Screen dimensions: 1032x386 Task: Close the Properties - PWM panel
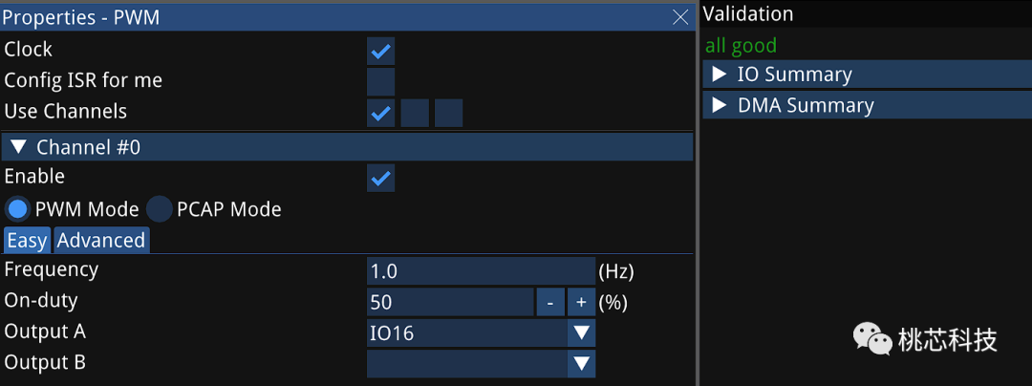pos(680,18)
